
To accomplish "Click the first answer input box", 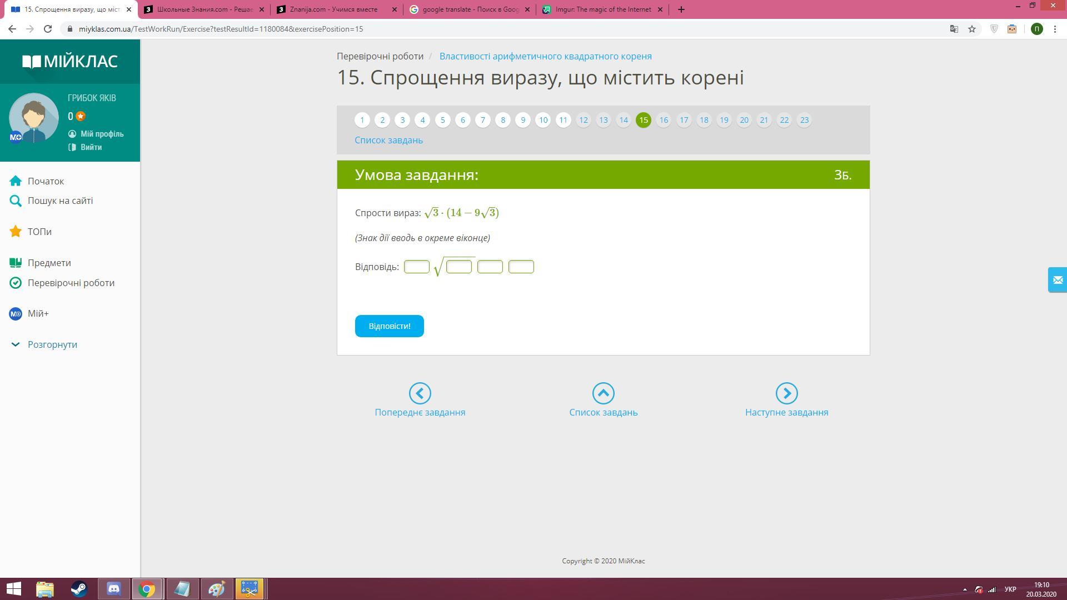I will pyautogui.click(x=416, y=267).
